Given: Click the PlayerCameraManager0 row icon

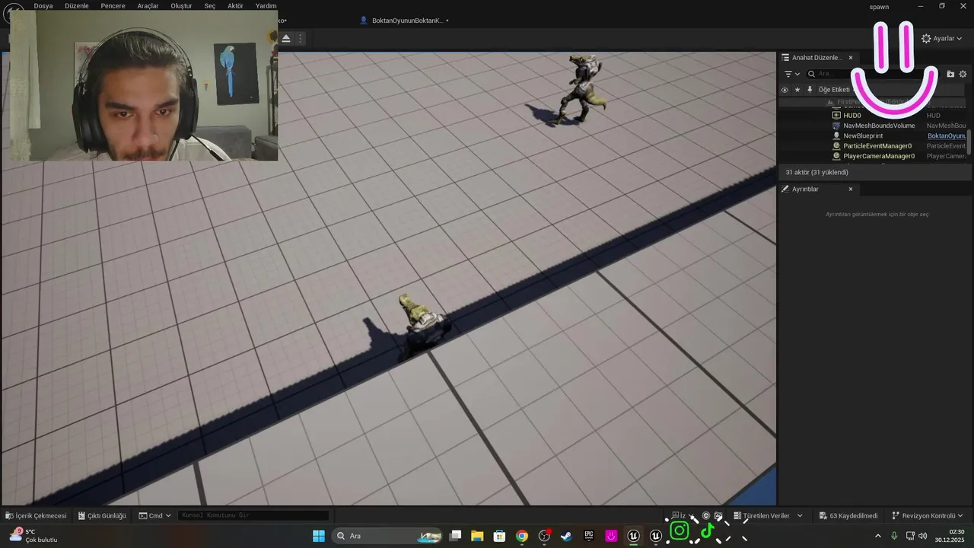Looking at the screenshot, I should pos(836,156).
